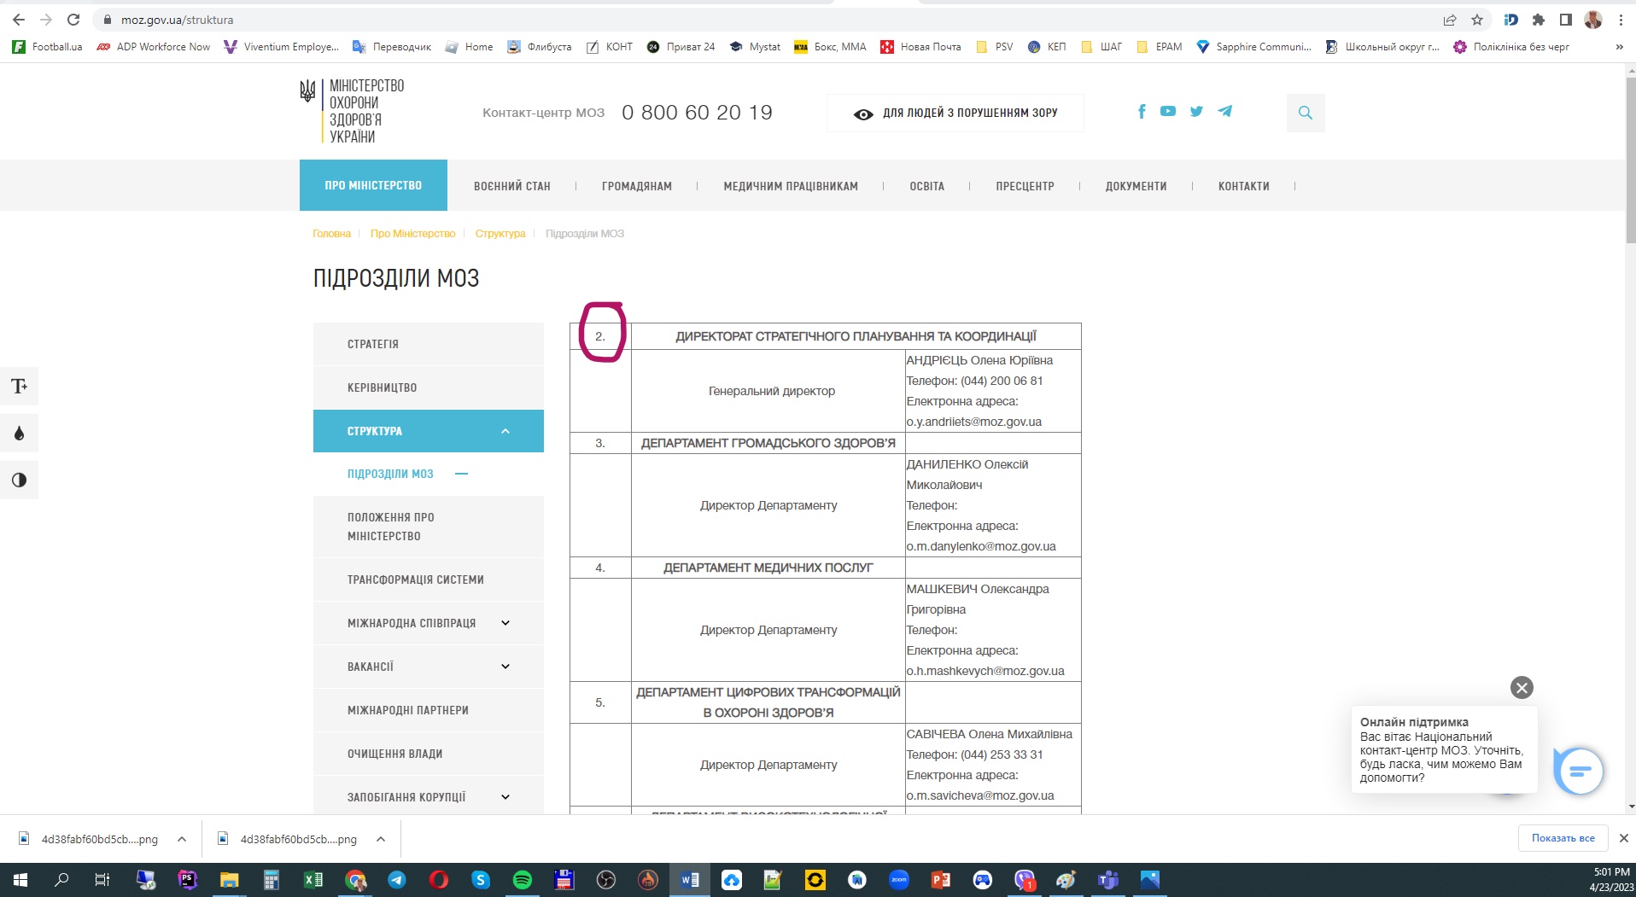Collapse the Структура sidebar section
The height and width of the screenshot is (897, 1636).
(505, 431)
